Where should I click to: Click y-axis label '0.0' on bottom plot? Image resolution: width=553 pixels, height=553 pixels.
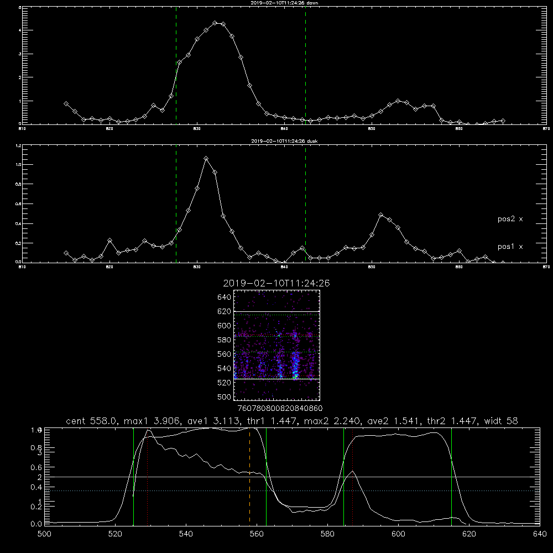tap(36, 524)
